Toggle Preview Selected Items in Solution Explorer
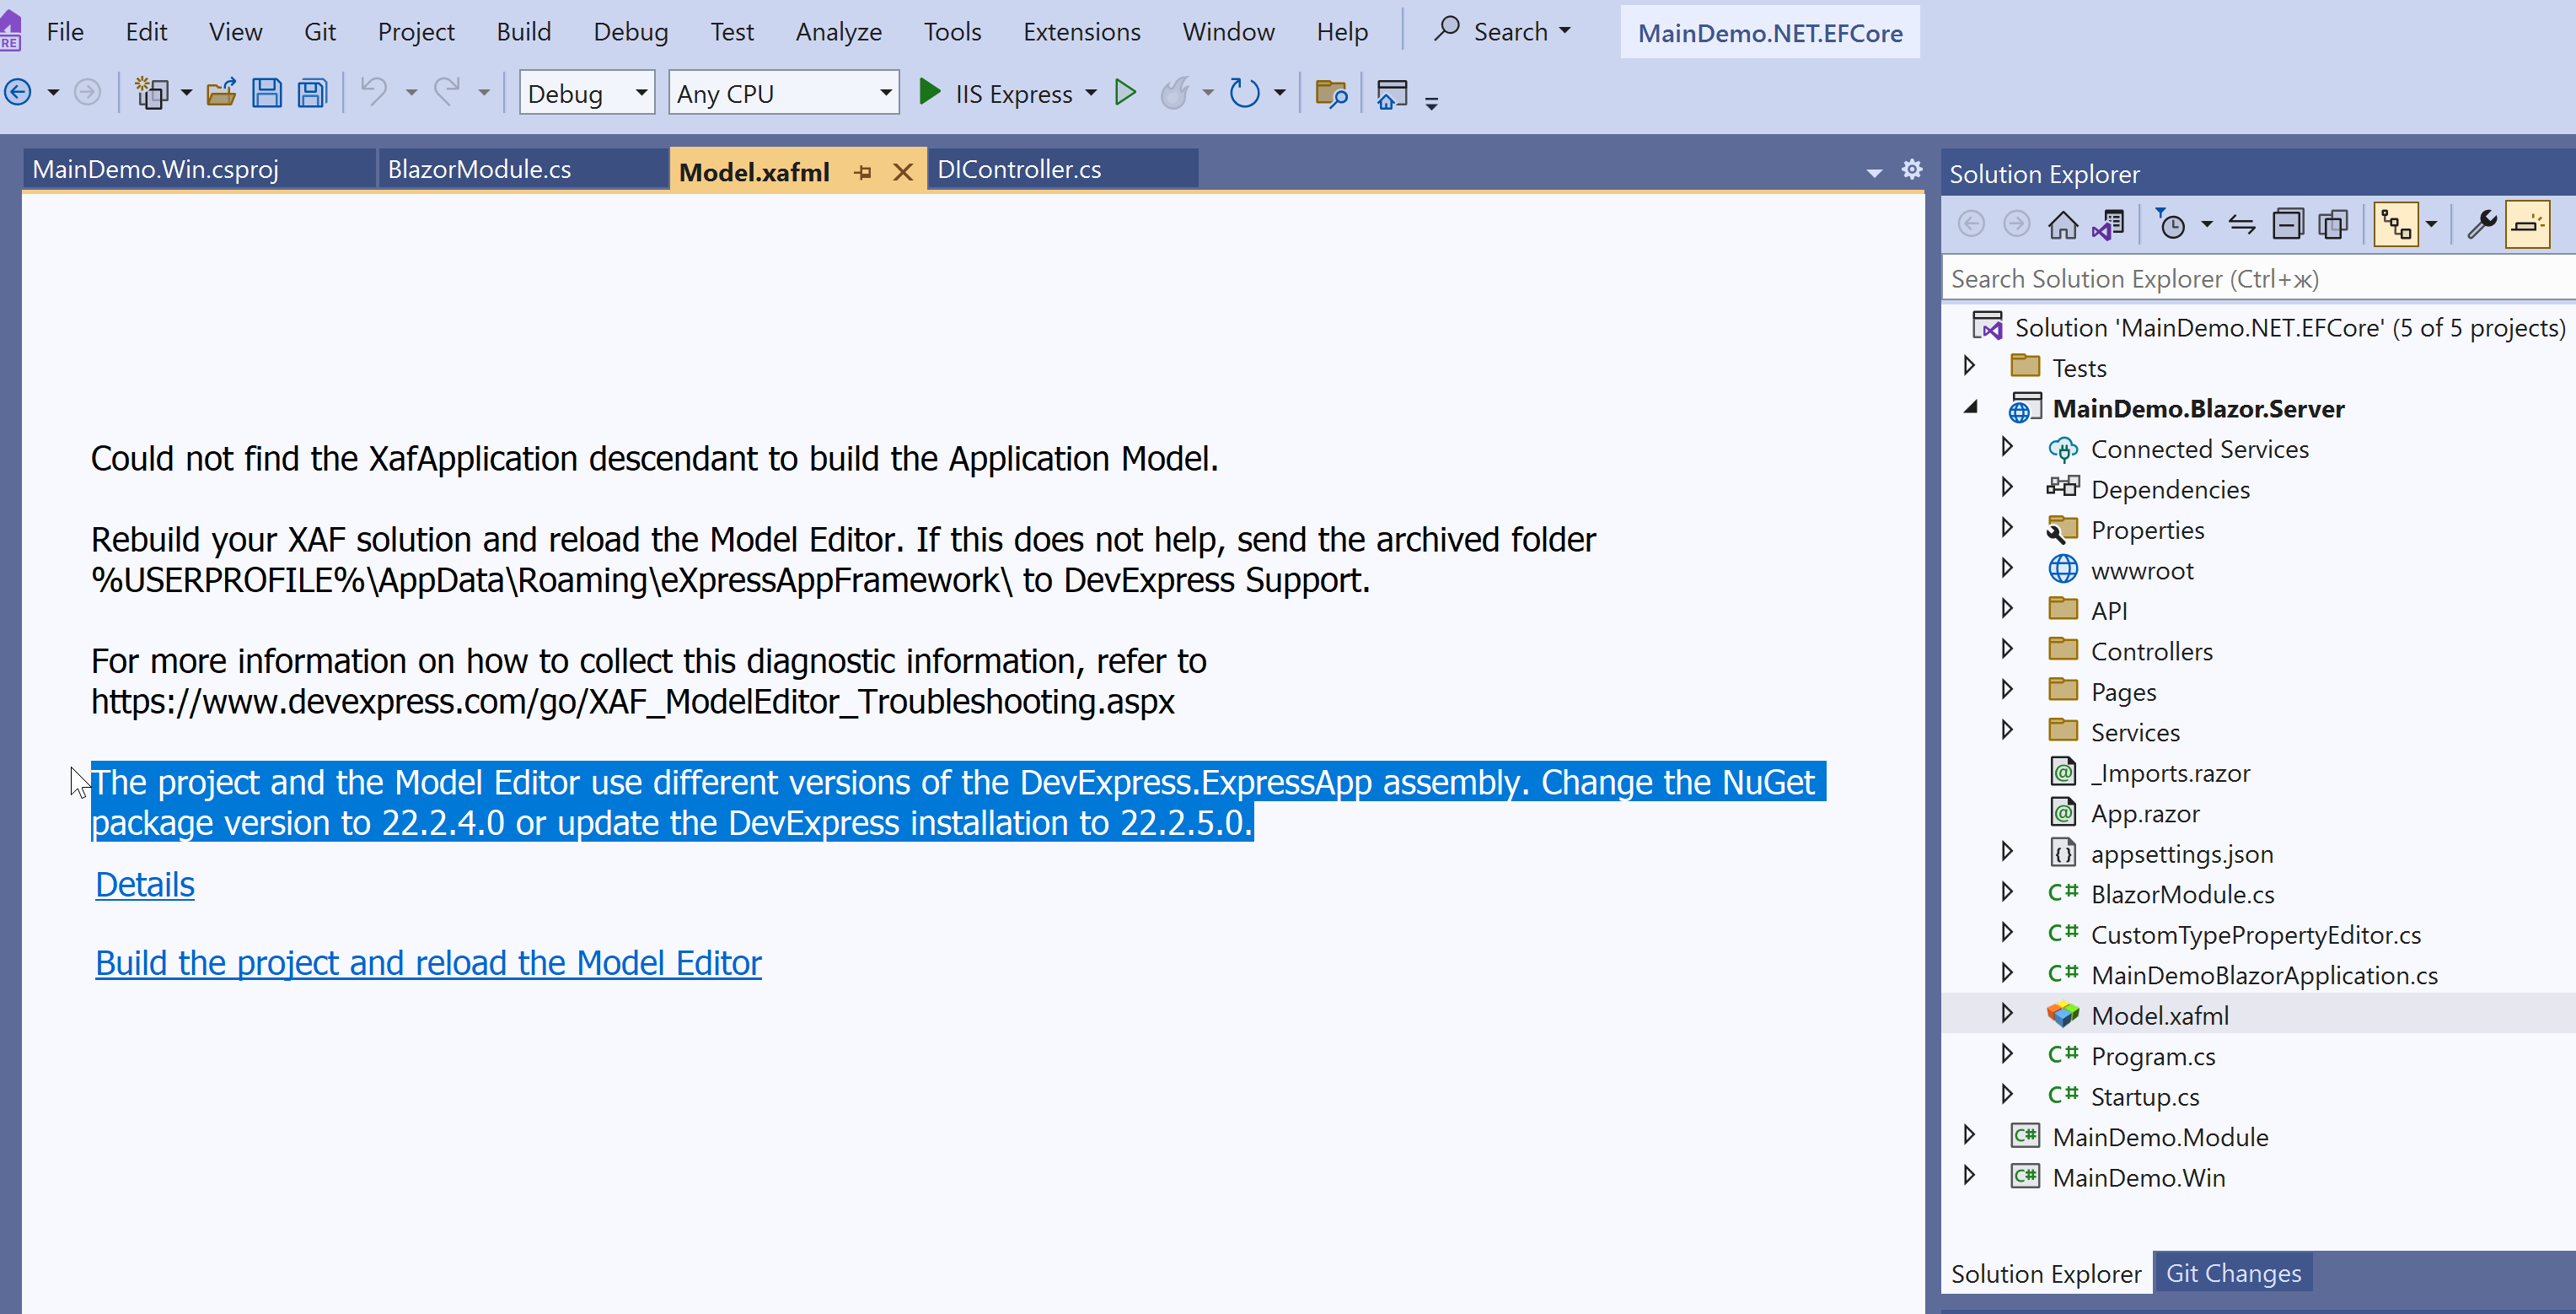Image resolution: width=2576 pixels, height=1314 pixels. tap(2527, 225)
